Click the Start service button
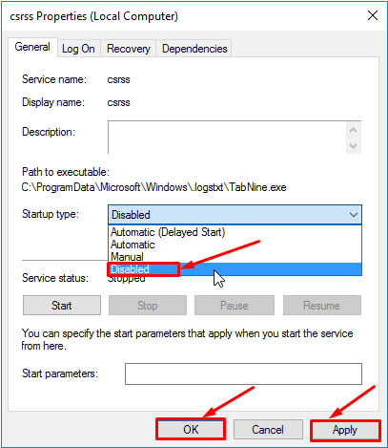 click(x=62, y=306)
